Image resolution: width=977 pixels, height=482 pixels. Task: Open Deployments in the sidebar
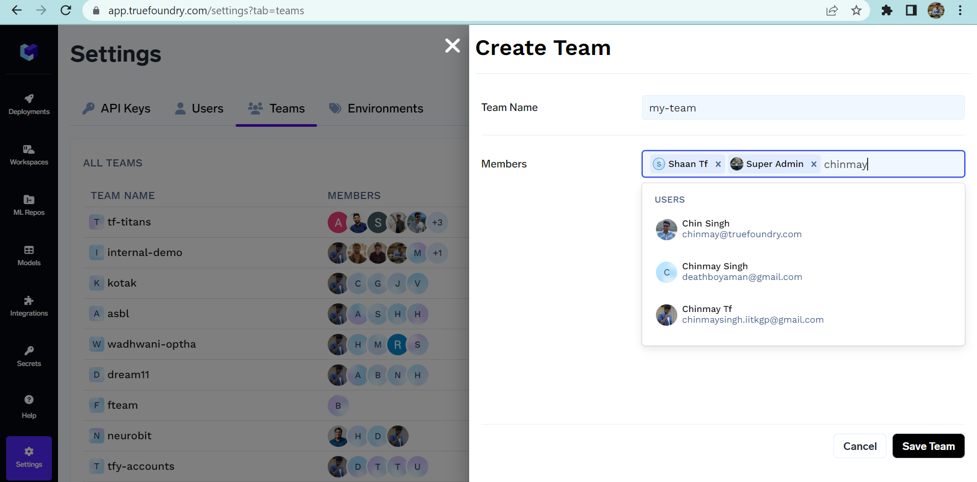[29, 104]
